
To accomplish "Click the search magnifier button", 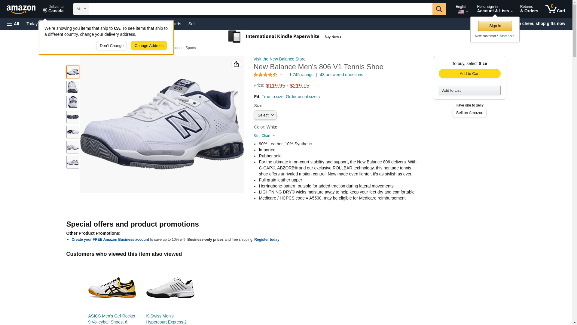I will click(x=439, y=9).
